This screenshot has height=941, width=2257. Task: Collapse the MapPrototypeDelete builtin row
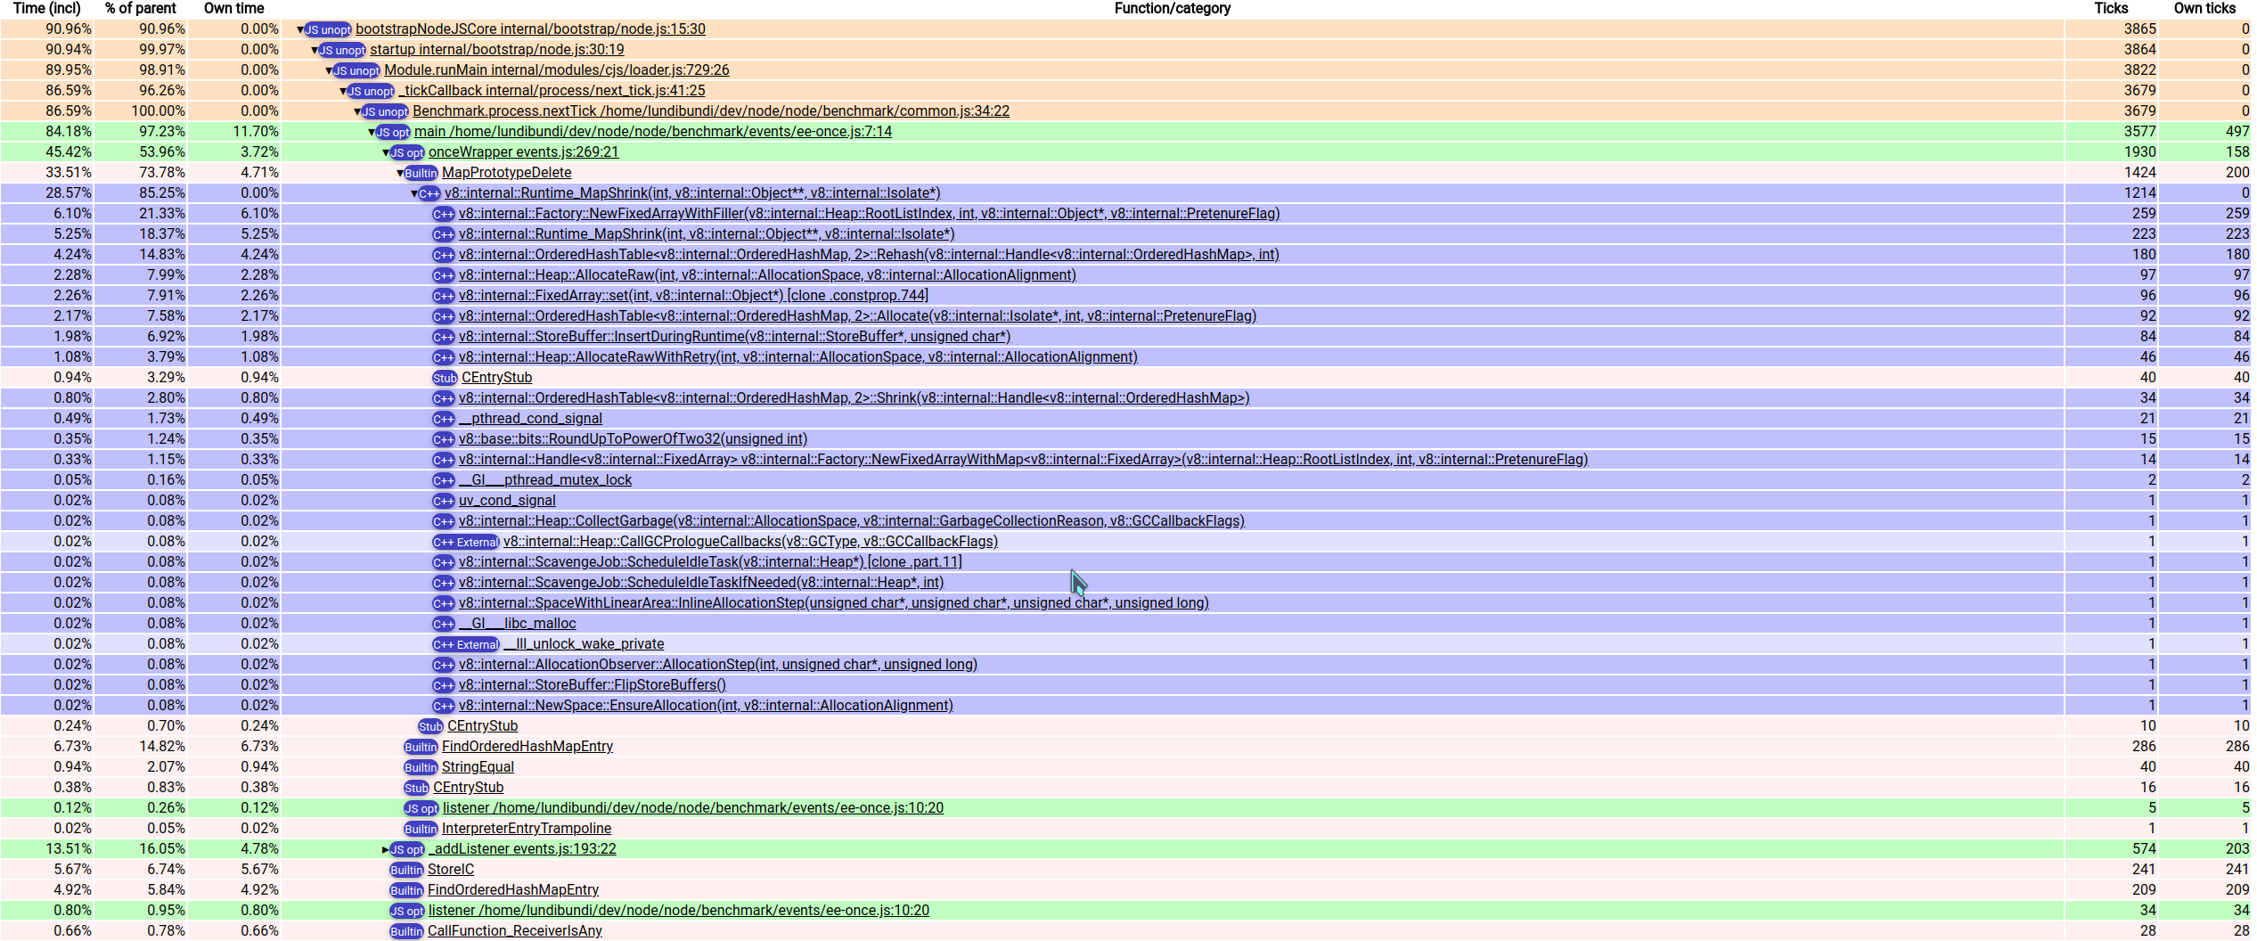click(x=400, y=173)
